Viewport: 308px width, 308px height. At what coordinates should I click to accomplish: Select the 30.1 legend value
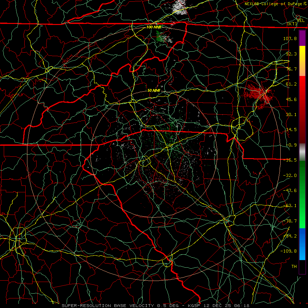click(291, 115)
